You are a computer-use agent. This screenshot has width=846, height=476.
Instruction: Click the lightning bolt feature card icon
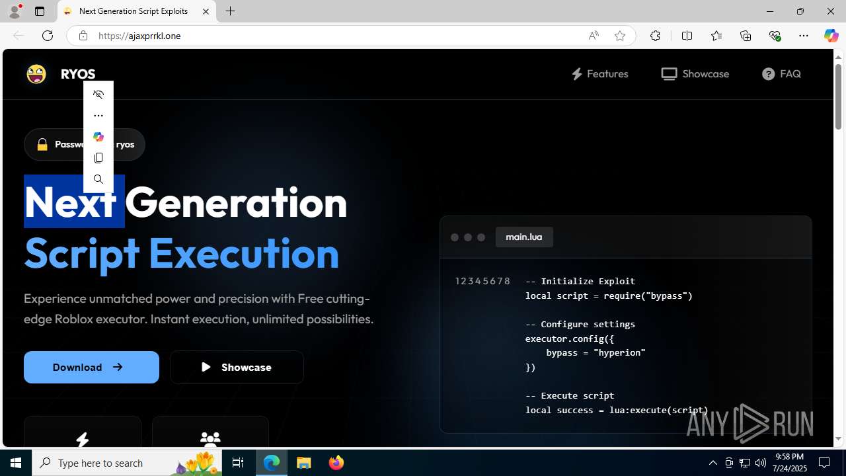(83, 440)
